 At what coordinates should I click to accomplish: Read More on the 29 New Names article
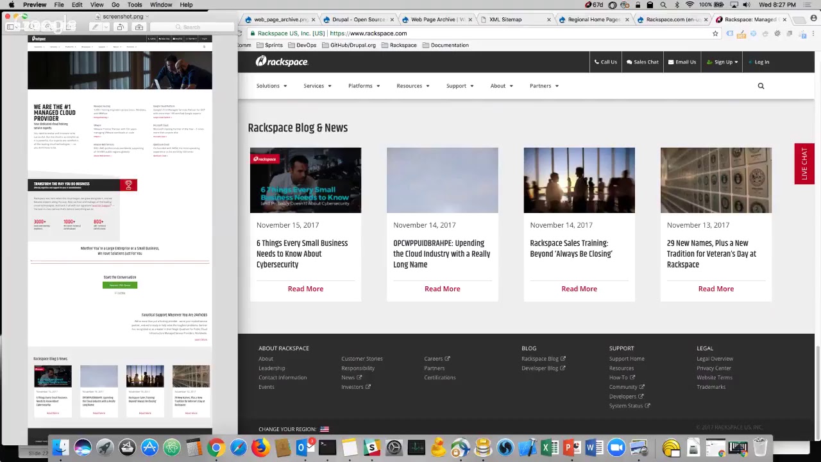point(716,289)
